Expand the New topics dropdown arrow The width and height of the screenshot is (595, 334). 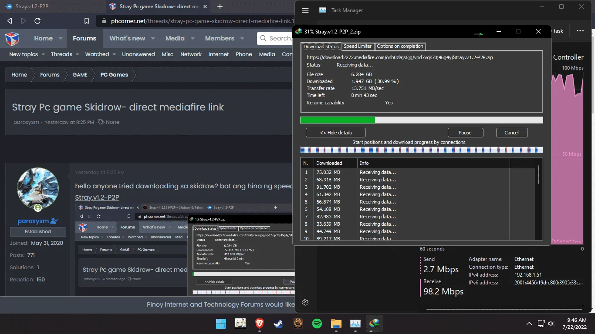pyautogui.click(x=43, y=54)
